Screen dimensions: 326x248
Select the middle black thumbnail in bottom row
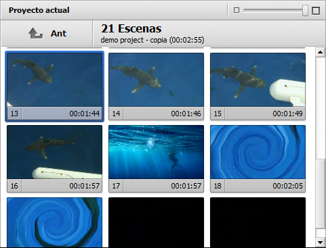(x=156, y=222)
